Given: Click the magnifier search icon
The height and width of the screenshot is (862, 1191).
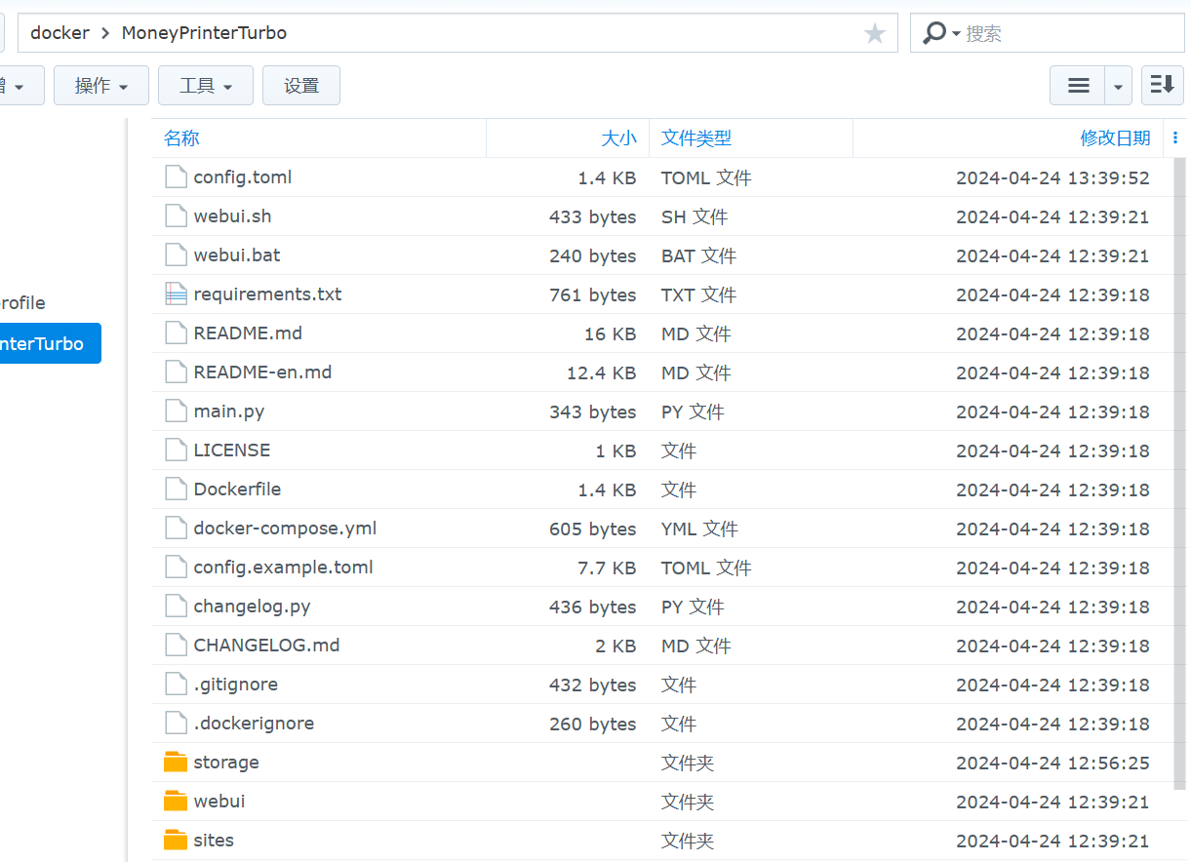Looking at the screenshot, I should [x=934, y=33].
